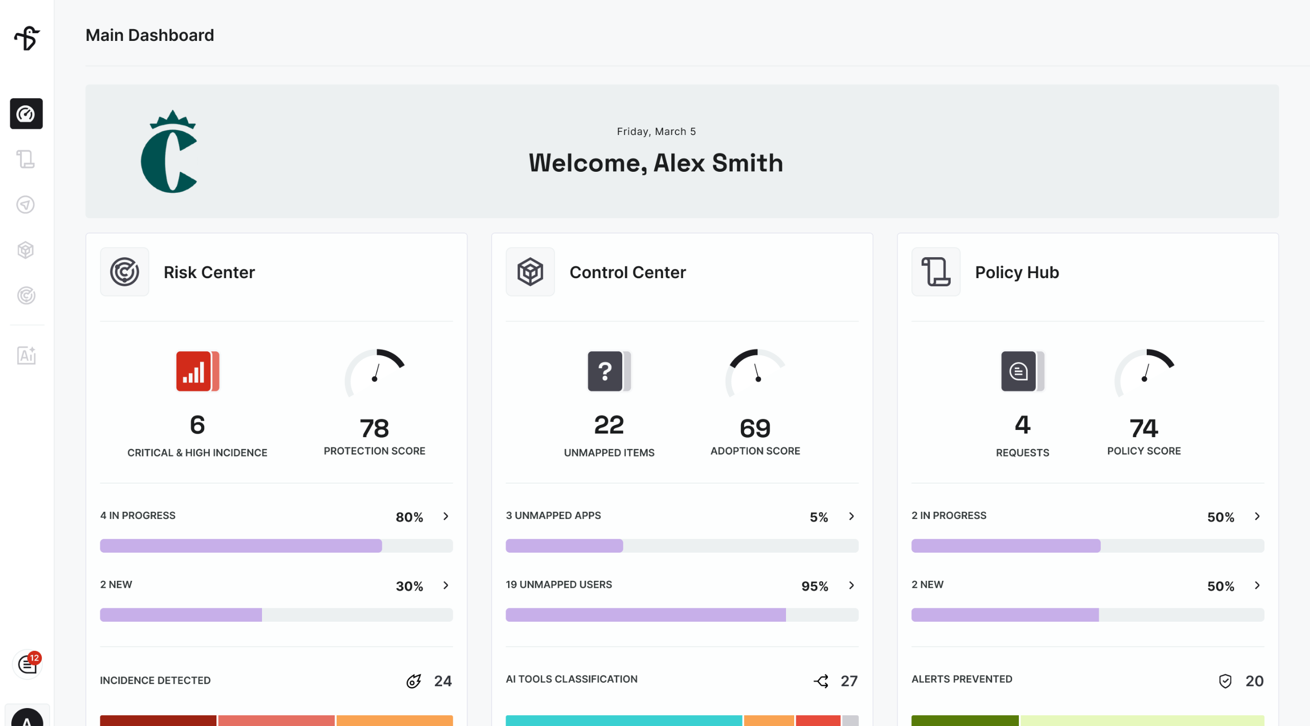The height and width of the screenshot is (726, 1310).
Task: Click the Risk Center radar icon
Action: 124,272
